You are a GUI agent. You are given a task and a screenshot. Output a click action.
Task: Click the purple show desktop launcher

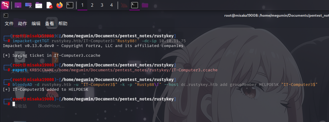pos(18,5)
